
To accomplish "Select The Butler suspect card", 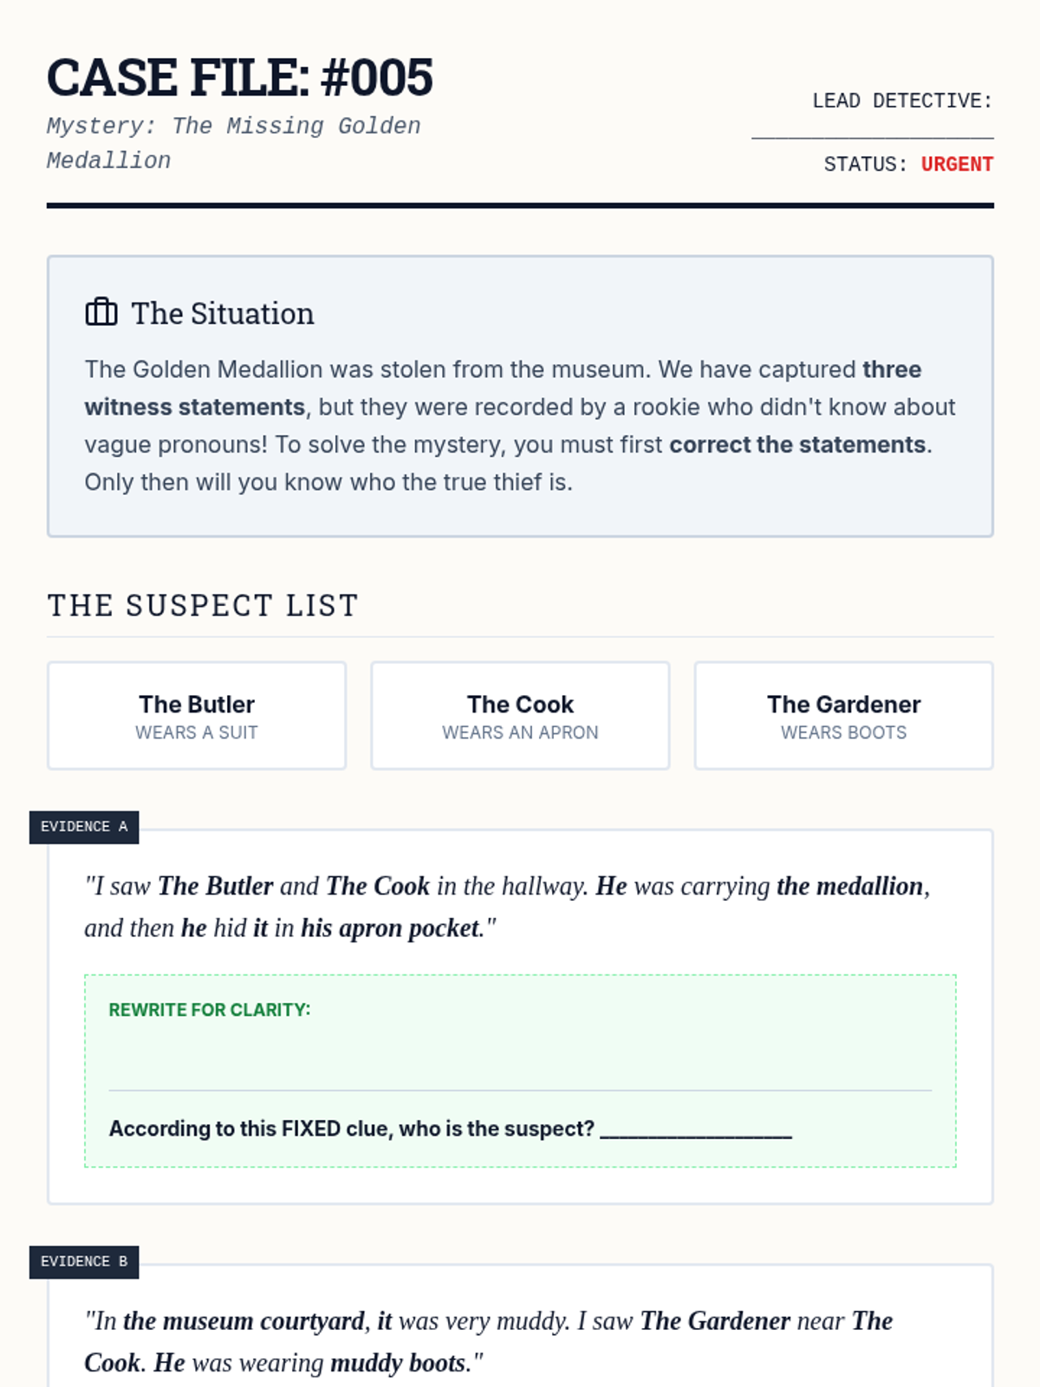I will click(197, 716).
